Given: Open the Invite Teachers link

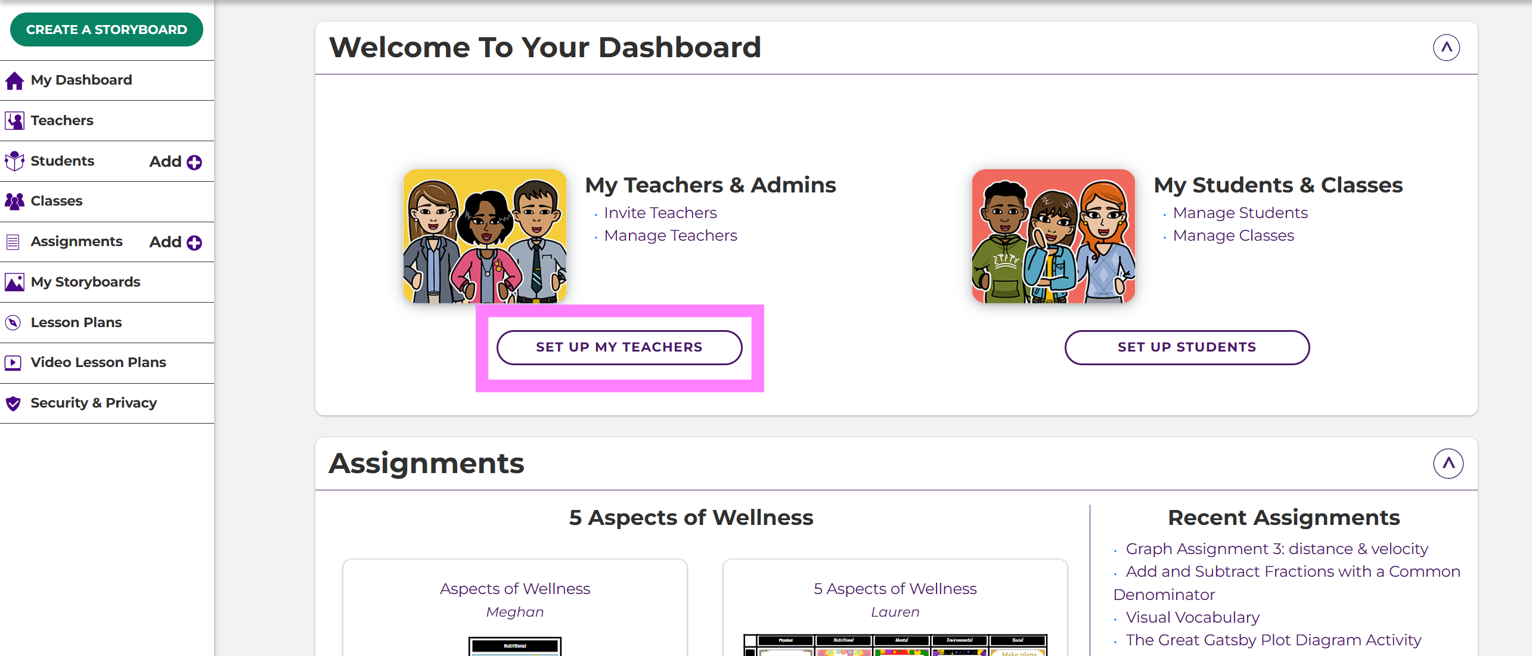Looking at the screenshot, I should click(x=660, y=213).
